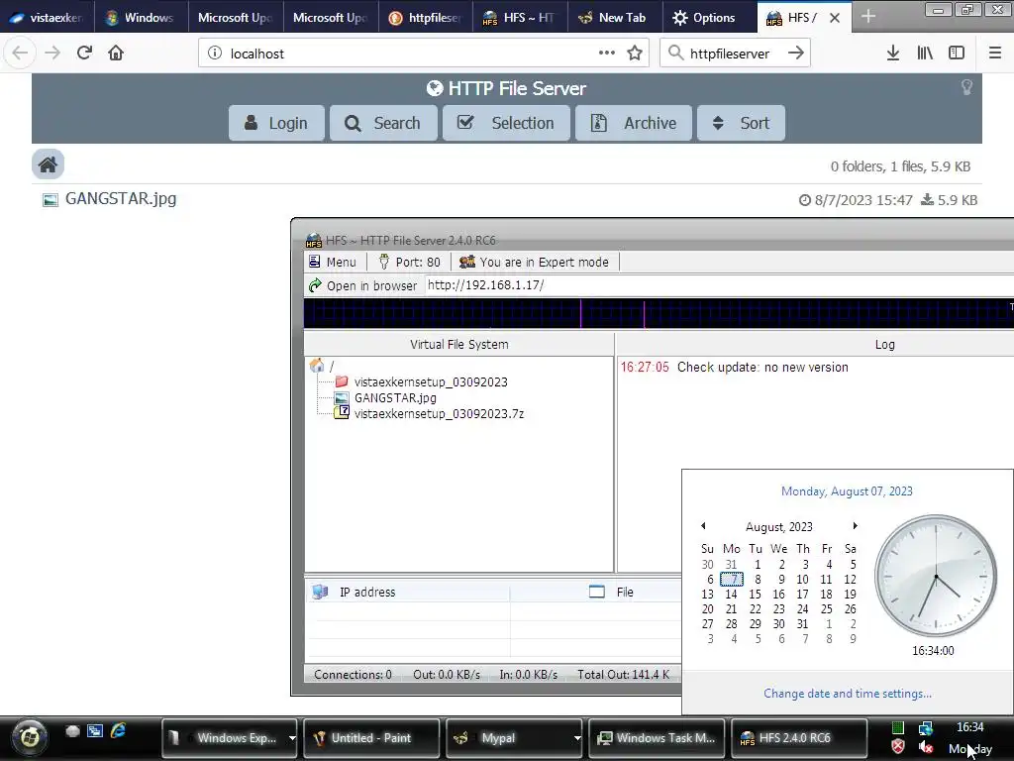Switch to the httpfileserver browser tab
The width and height of the screenshot is (1014, 761).
pyautogui.click(x=426, y=18)
